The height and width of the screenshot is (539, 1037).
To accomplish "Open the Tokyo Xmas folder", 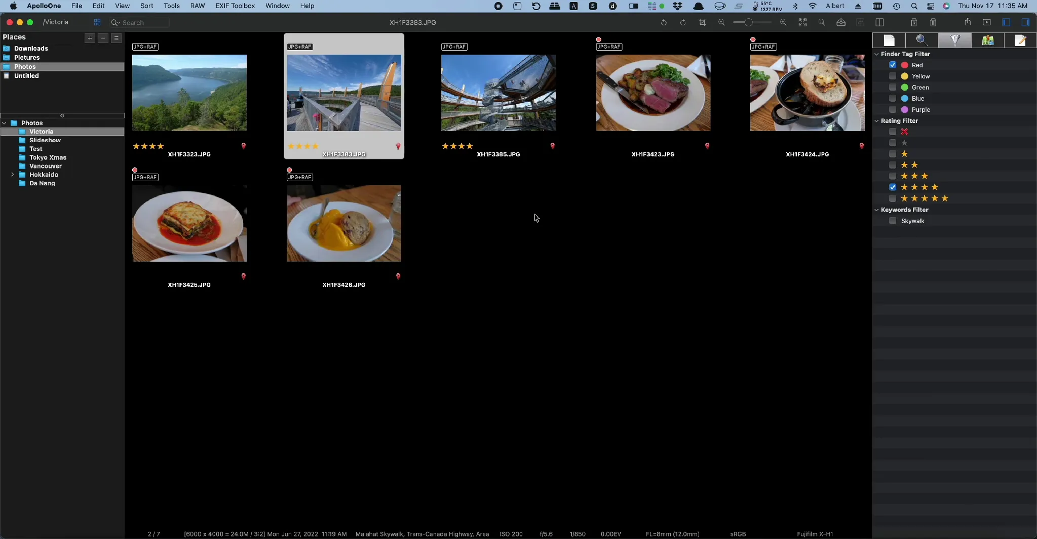I will click(48, 157).
